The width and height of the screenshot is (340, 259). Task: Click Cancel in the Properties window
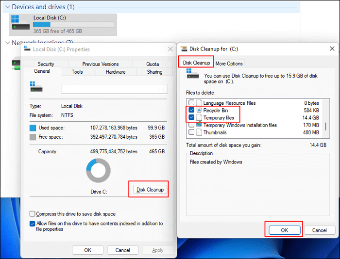123,250
